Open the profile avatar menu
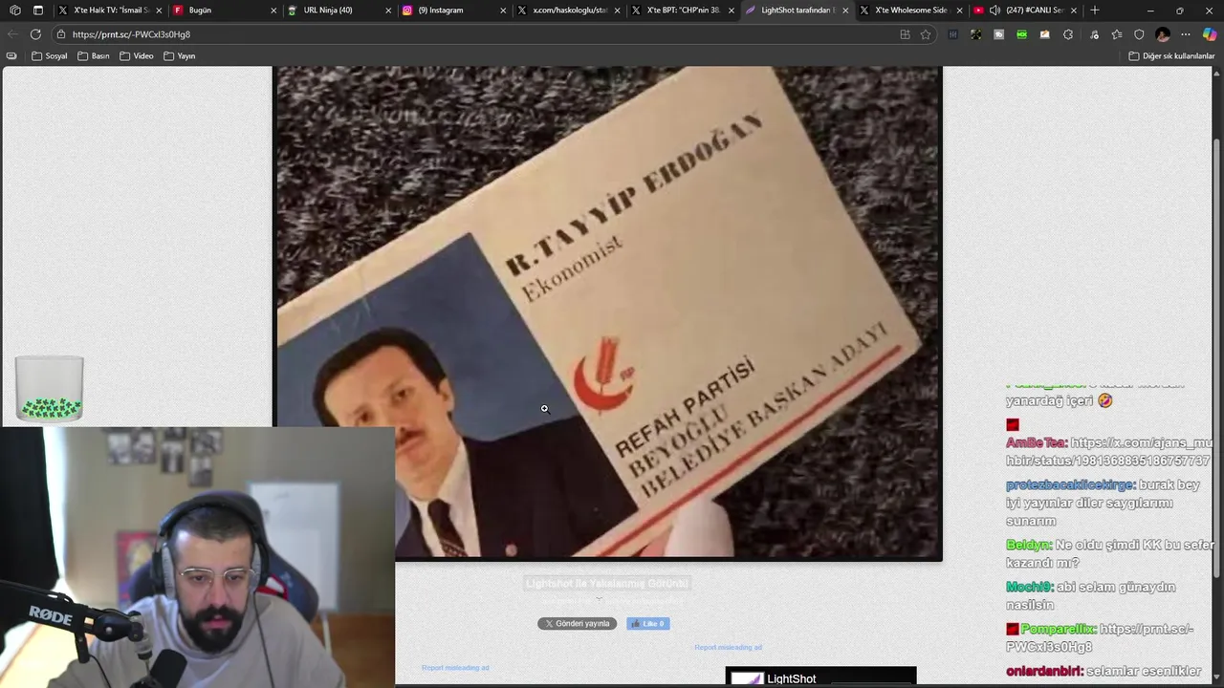Image resolution: width=1224 pixels, height=688 pixels. pyautogui.click(x=1163, y=34)
